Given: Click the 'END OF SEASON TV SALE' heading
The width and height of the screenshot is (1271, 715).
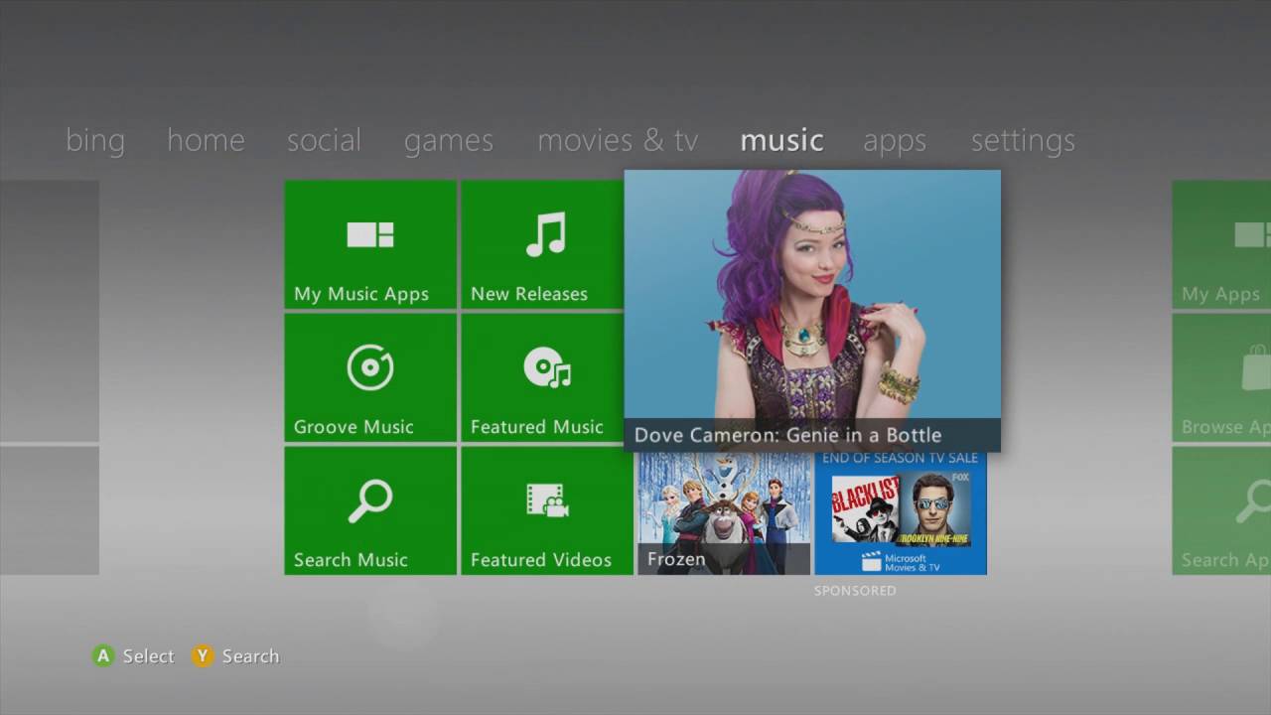Looking at the screenshot, I should click(x=901, y=459).
